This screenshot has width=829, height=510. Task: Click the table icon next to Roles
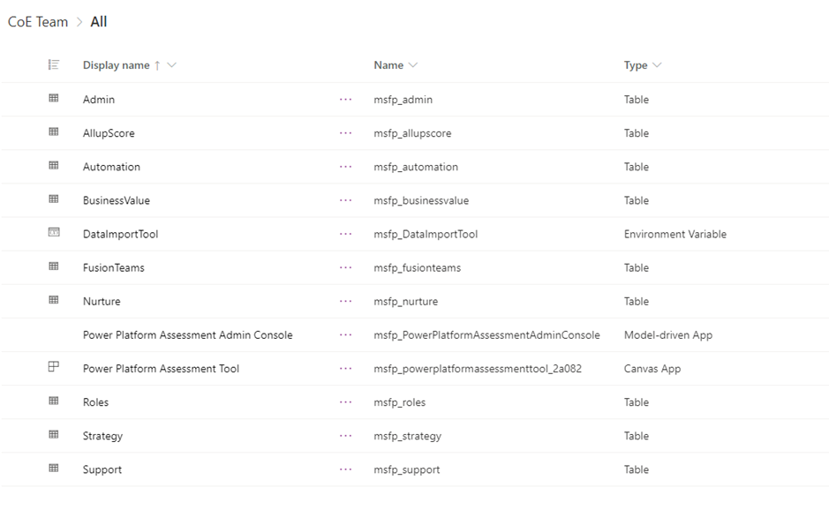(53, 401)
